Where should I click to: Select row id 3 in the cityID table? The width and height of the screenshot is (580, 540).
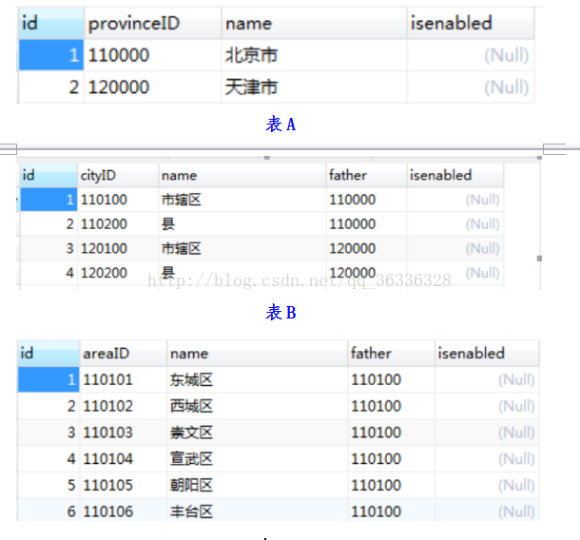point(48,248)
